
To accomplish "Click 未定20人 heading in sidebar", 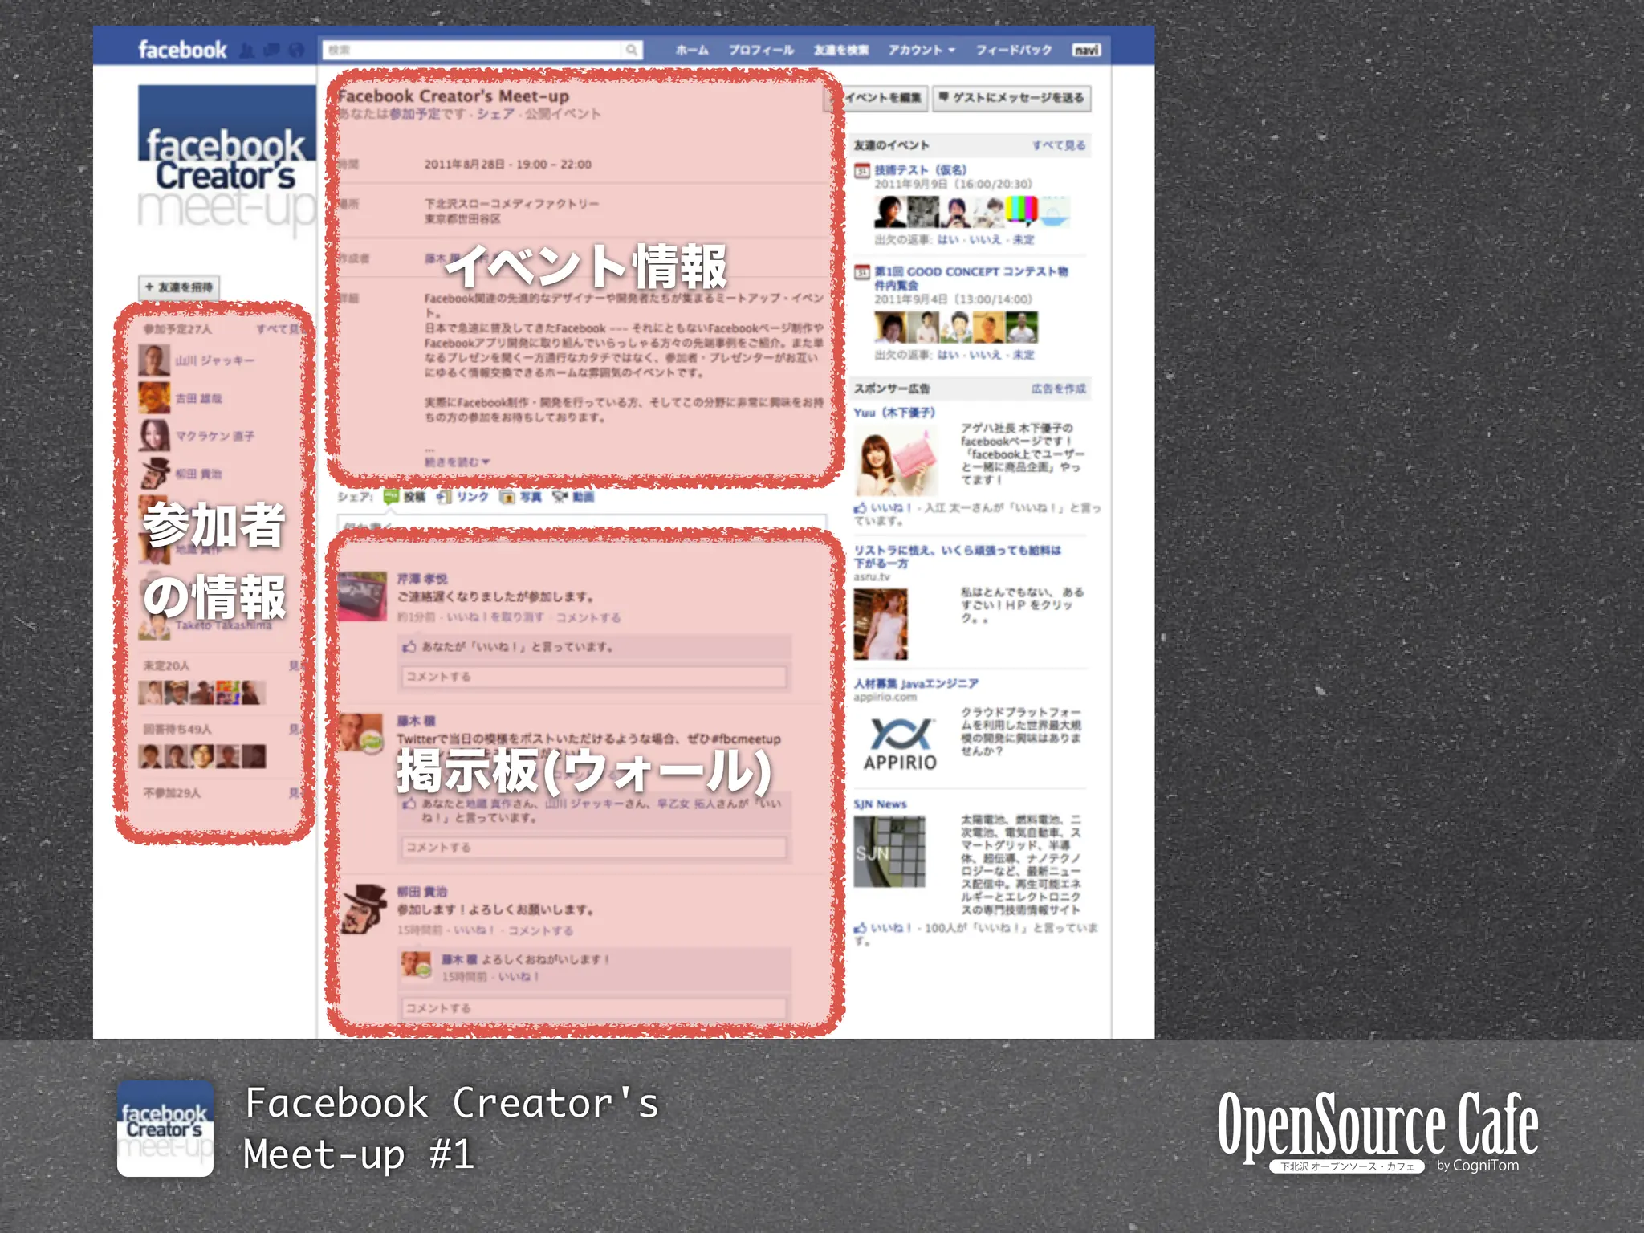I will point(166,665).
